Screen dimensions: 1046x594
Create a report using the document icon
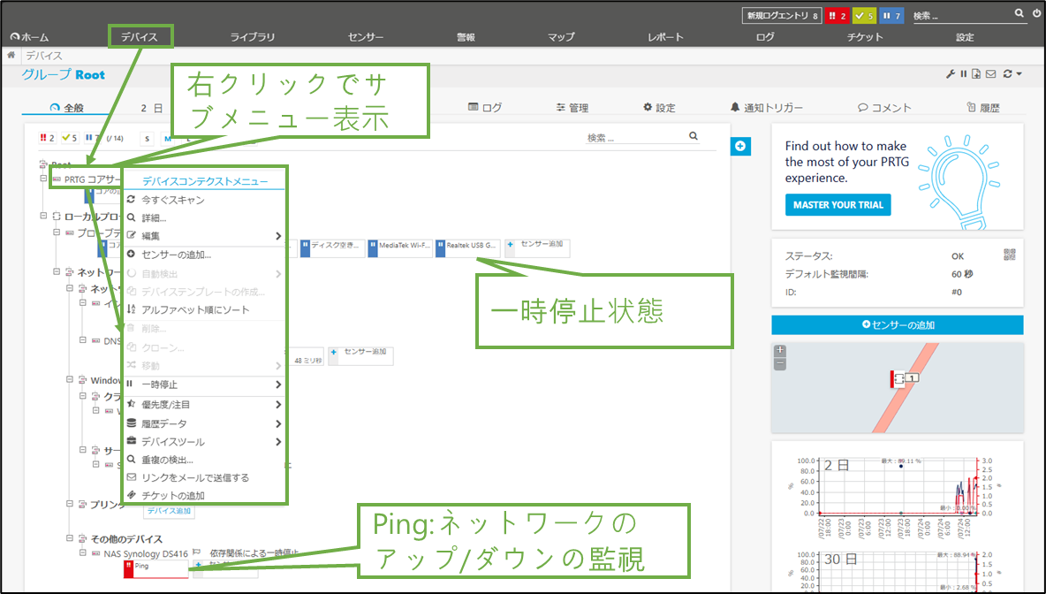[976, 74]
